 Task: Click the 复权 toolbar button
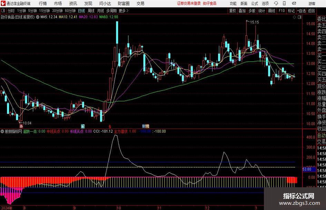point(233,11)
